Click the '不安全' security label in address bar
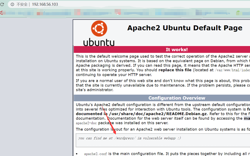 pos(22,4)
